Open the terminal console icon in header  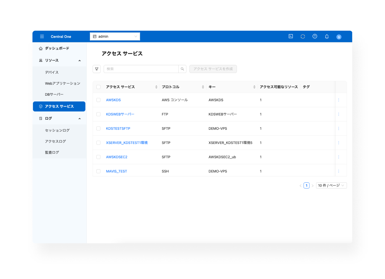coord(291,36)
